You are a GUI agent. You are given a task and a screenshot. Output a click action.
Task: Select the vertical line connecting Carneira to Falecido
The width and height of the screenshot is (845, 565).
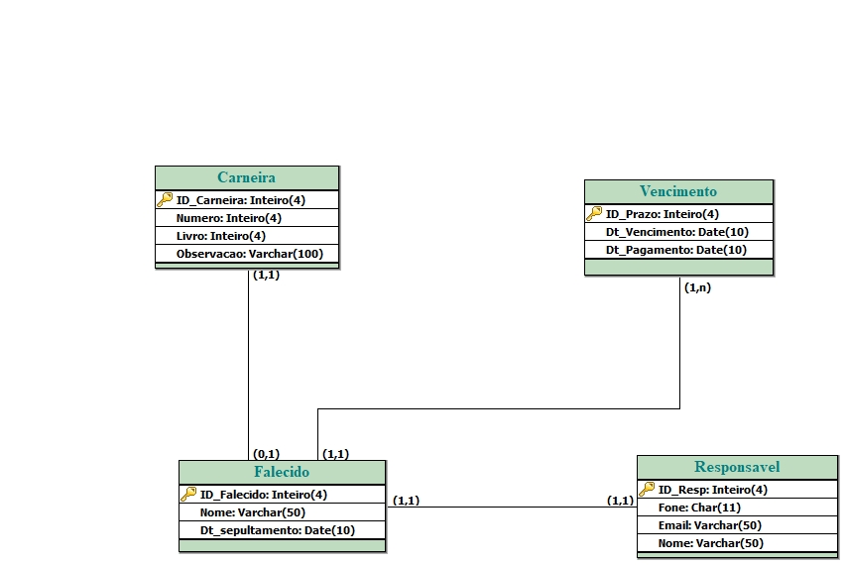(248, 367)
